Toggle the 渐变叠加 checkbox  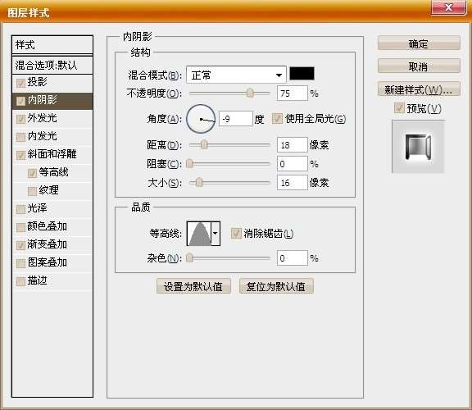pyautogui.click(x=20, y=245)
